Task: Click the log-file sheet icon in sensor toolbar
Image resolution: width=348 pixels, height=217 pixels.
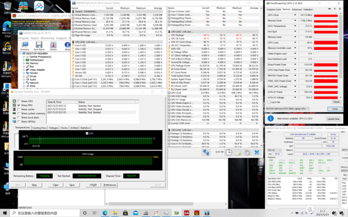Action: click(238, 152)
